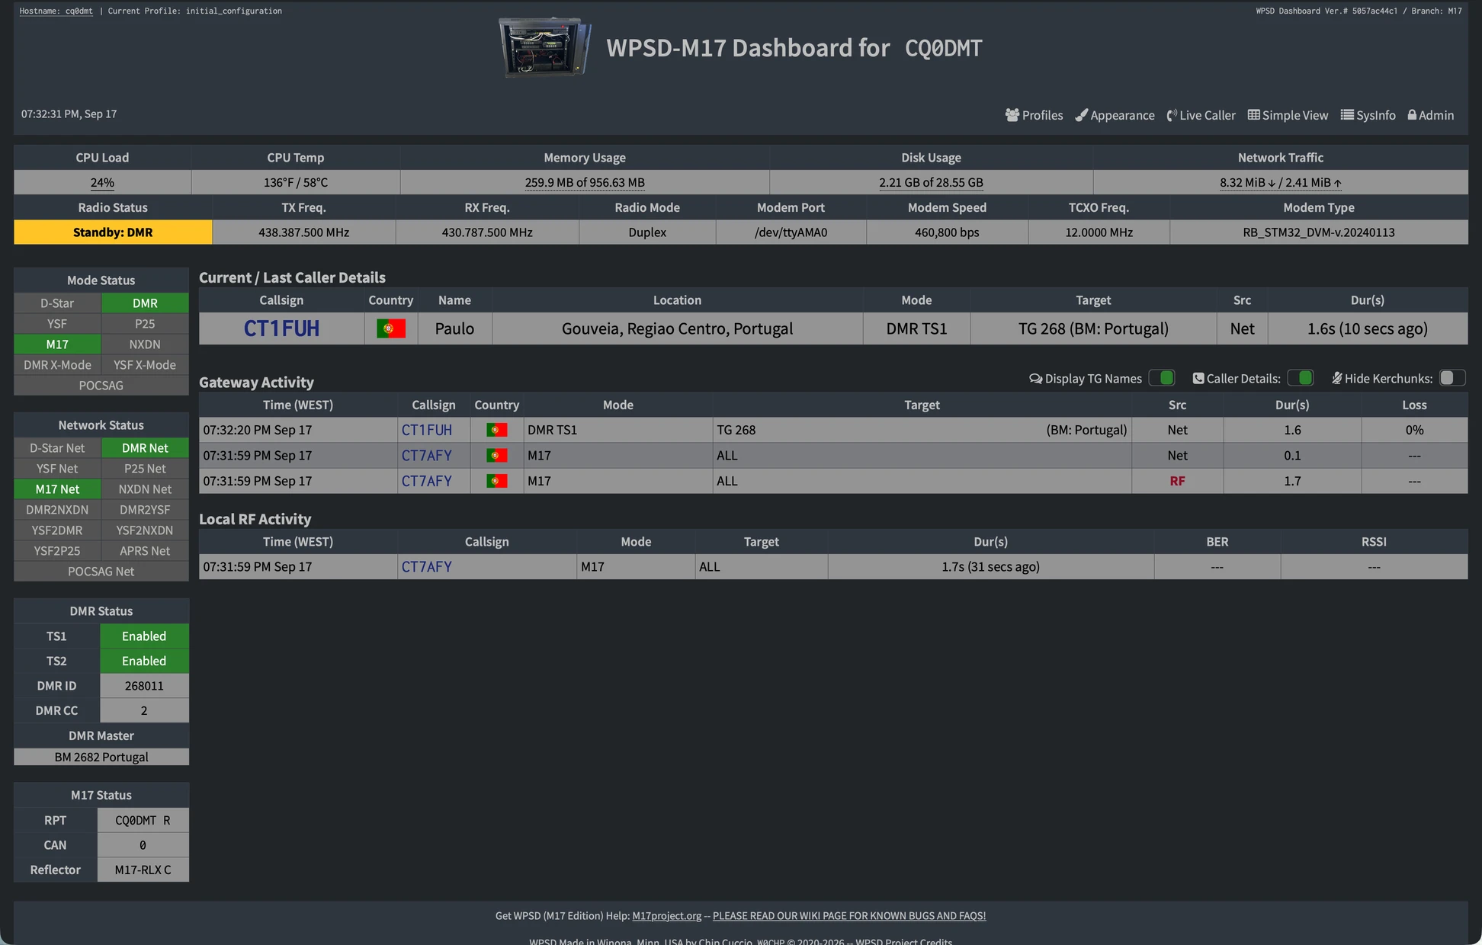The height and width of the screenshot is (945, 1482).
Task: Open the large CT1FUH callsign in Last Caller Details
Action: (x=281, y=328)
